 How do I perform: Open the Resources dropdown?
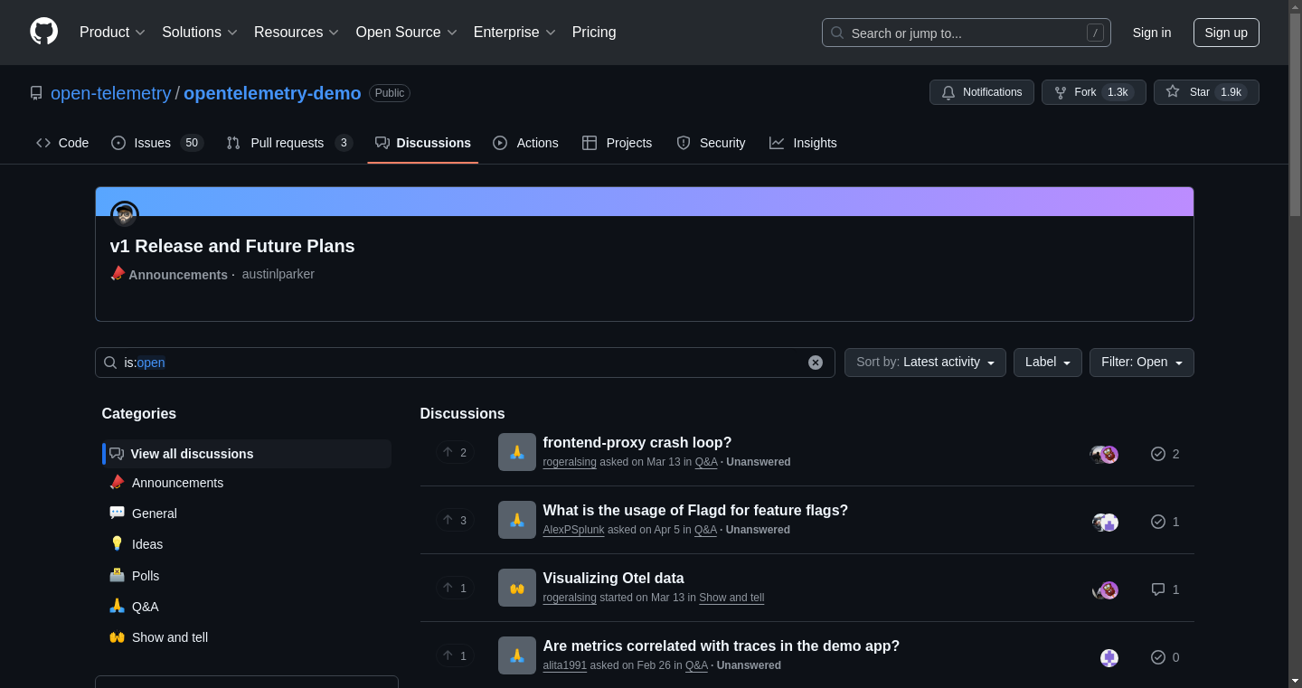297,33
